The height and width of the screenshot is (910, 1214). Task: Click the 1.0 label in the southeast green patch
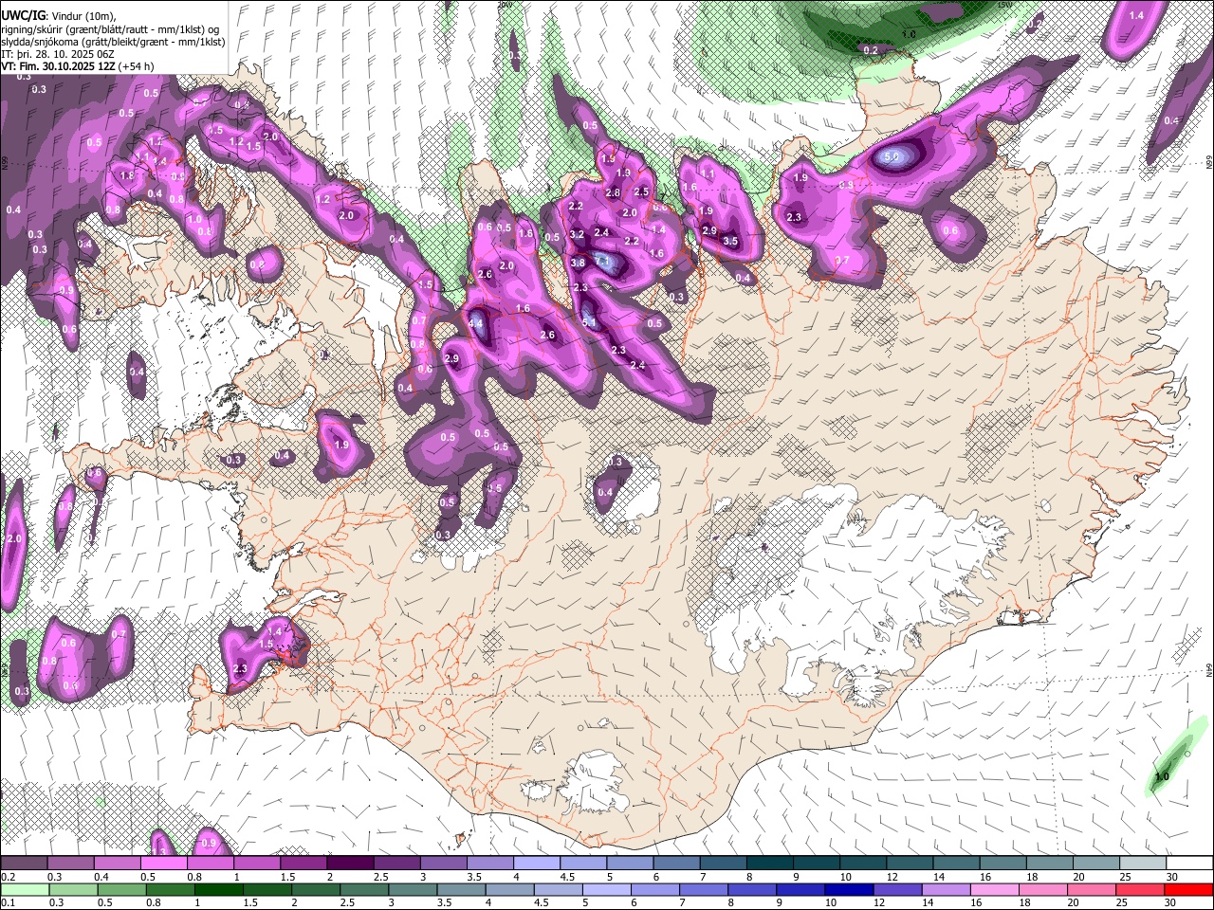[x=1162, y=776]
